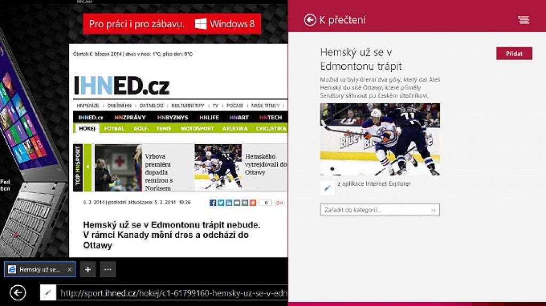Click the hockey players carousel thumbnail
Image resolution: width=546 pixels, height=306 pixels.
coord(218,167)
